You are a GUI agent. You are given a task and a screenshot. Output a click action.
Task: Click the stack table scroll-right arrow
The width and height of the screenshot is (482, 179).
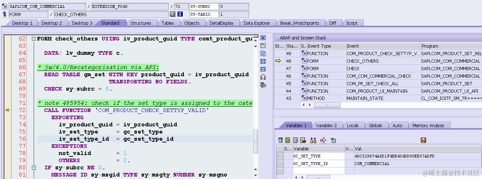310,105
